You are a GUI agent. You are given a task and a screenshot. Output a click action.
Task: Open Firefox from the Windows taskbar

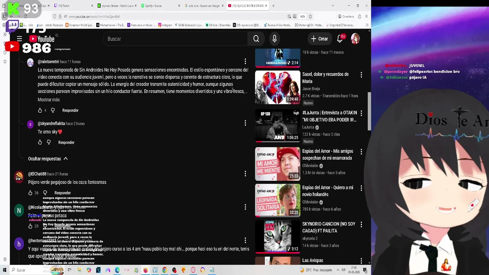(146, 270)
